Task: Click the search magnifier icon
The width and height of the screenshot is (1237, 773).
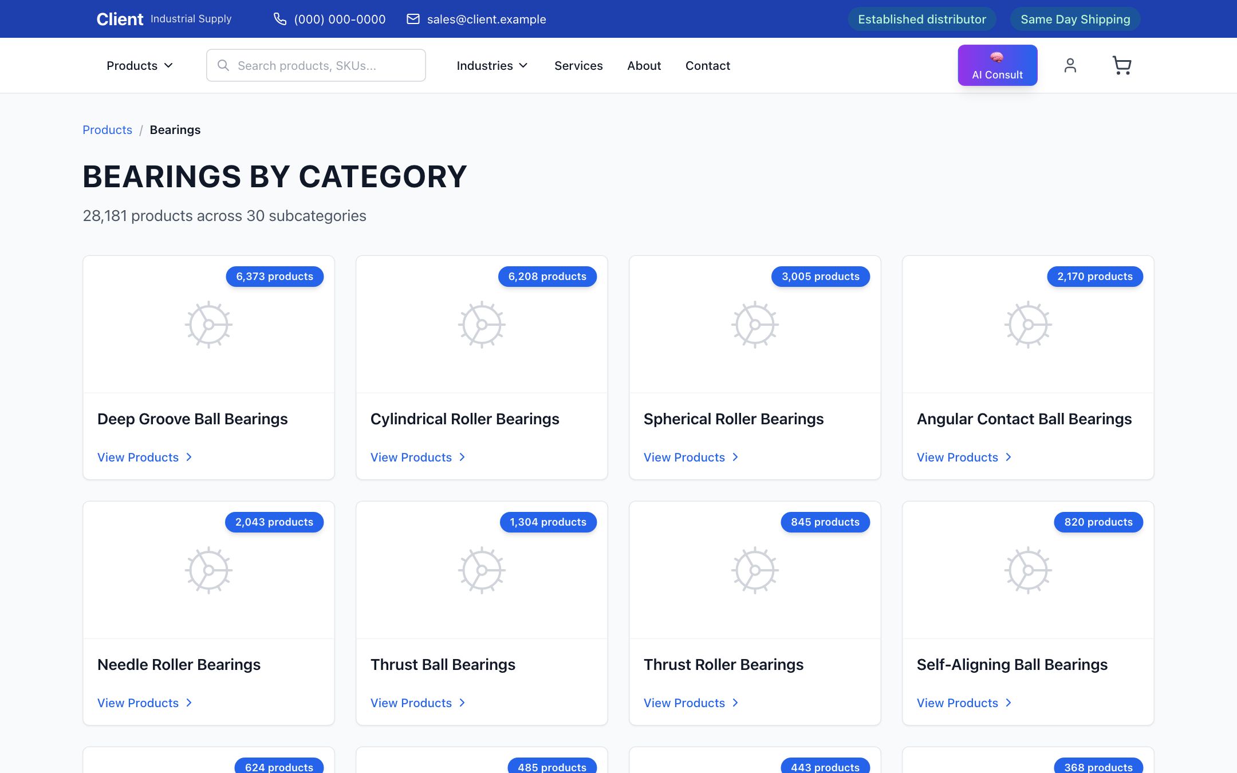Action: click(223, 65)
